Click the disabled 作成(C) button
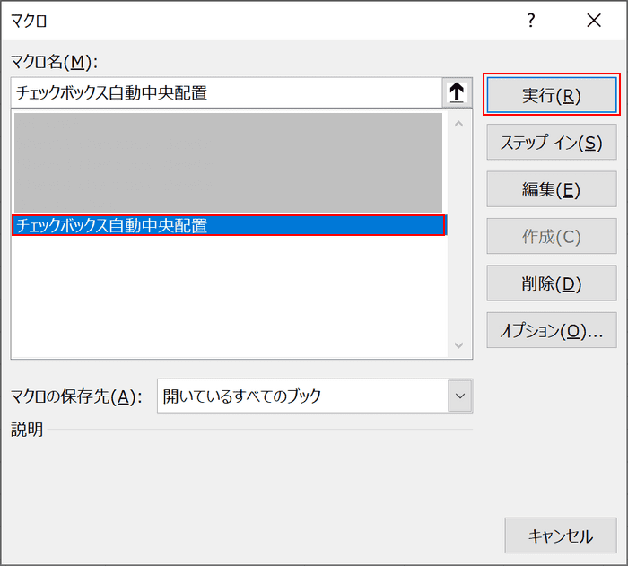This screenshot has width=628, height=566. click(x=552, y=236)
